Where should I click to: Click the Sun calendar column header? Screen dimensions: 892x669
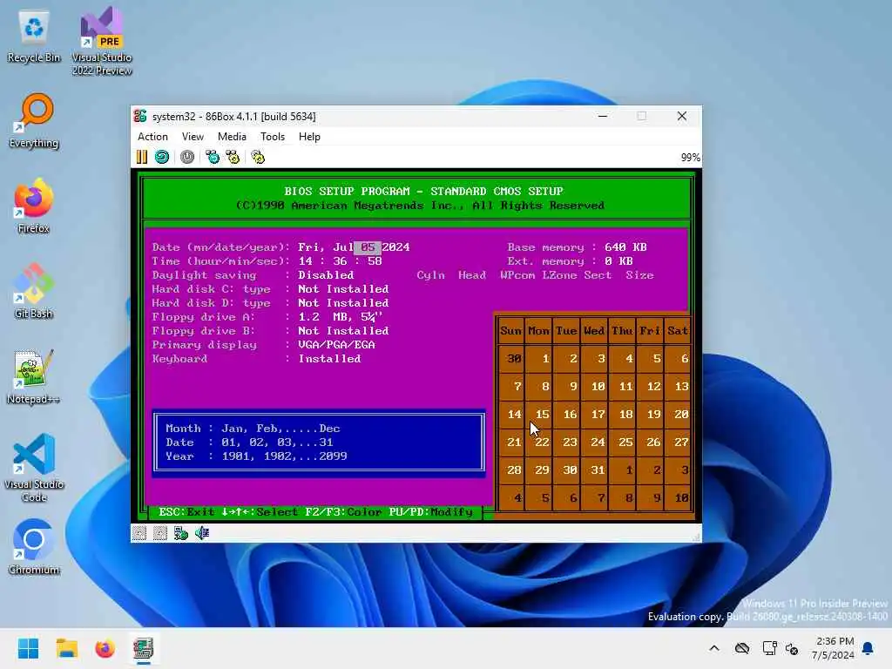coord(510,331)
